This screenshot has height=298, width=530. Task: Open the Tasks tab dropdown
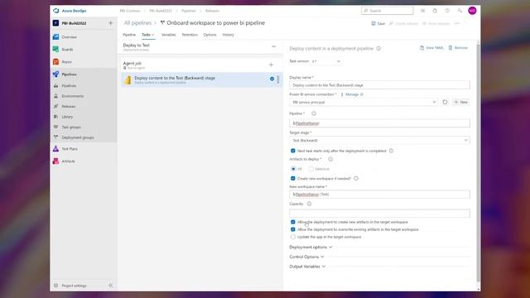(x=147, y=35)
